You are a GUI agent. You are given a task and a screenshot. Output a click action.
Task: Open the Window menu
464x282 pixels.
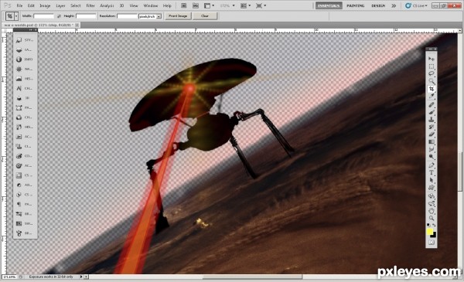(x=151, y=5)
